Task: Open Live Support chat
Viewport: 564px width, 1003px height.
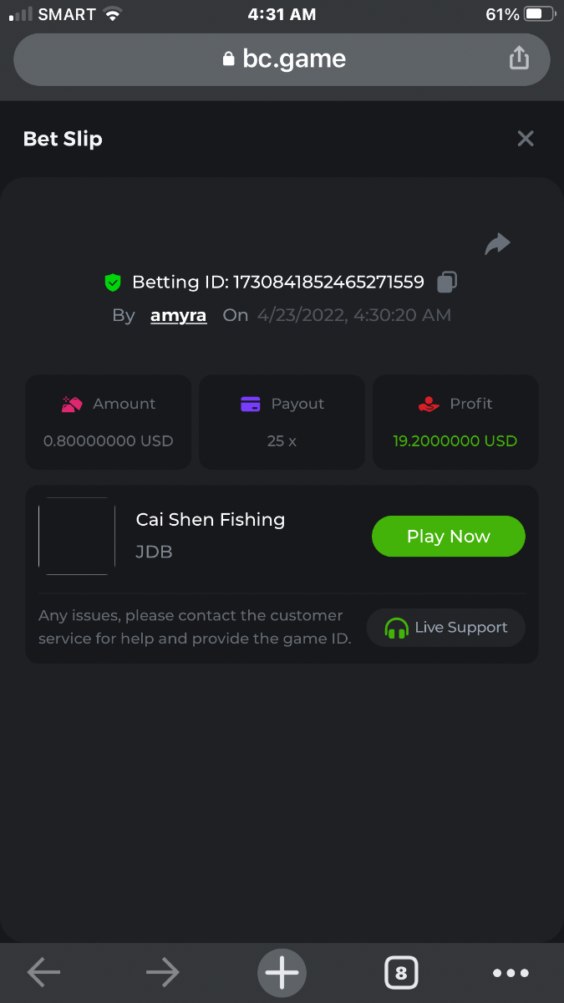Action: tap(446, 628)
